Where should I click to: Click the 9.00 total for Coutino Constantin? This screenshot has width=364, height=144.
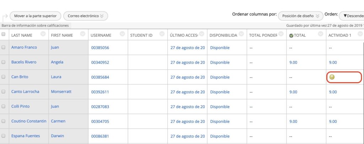[293, 121]
